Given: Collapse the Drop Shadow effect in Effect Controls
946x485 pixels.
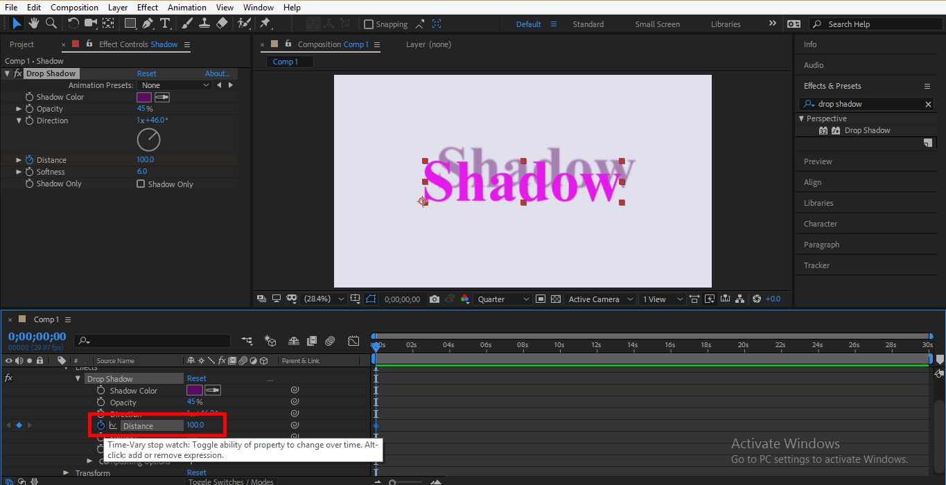Looking at the screenshot, I should (6, 73).
